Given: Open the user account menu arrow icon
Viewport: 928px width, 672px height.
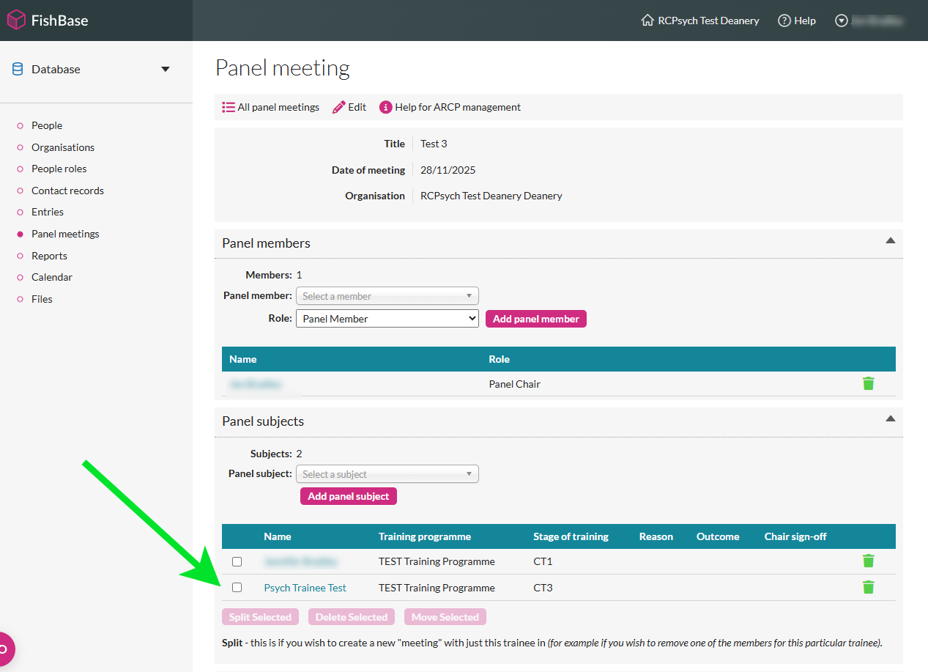Looking at the screenshot, I should pos(842,21).
